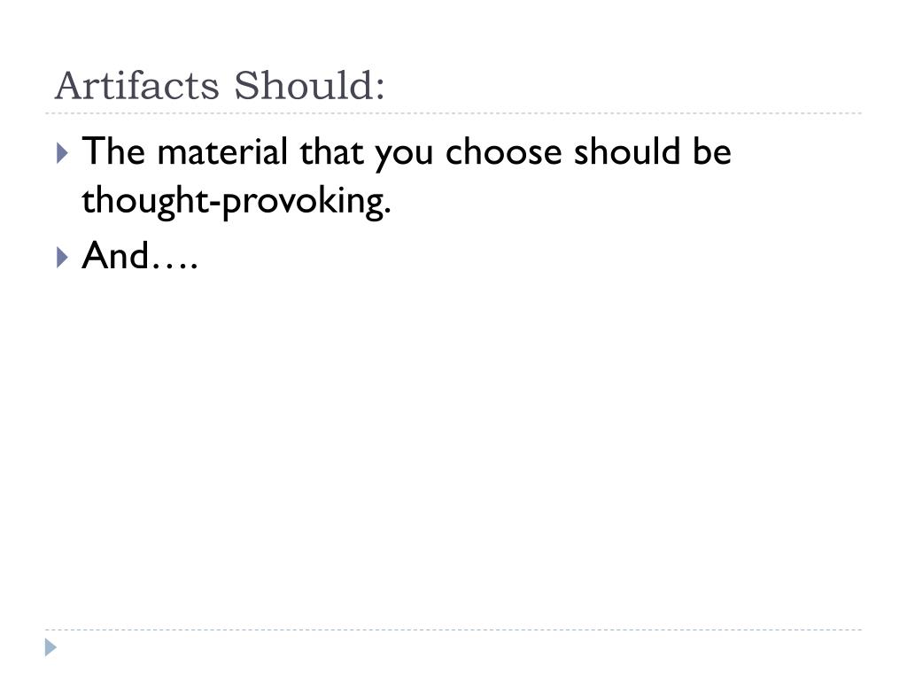Click the ellipsis dots after 'And'
This screenshot has height=680, width=907.
coord(175,267)
